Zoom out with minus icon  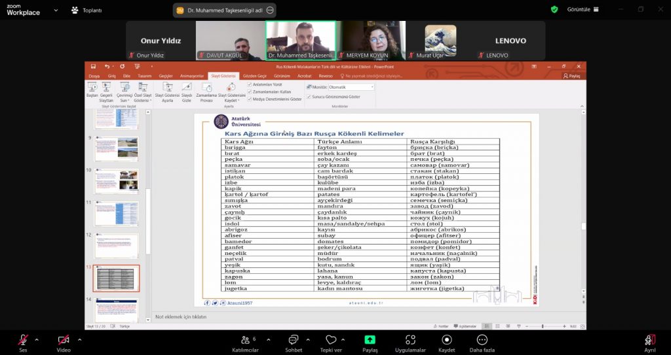click(x=527, y=326)
